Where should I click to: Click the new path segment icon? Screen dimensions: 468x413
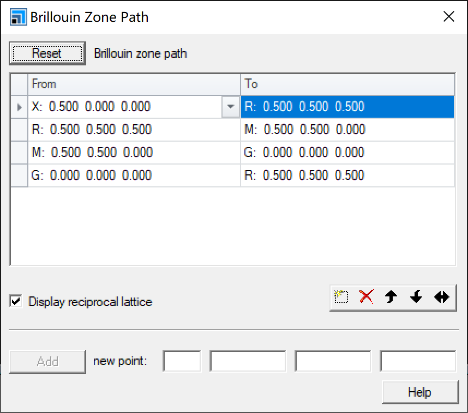[x=341, y=297]
